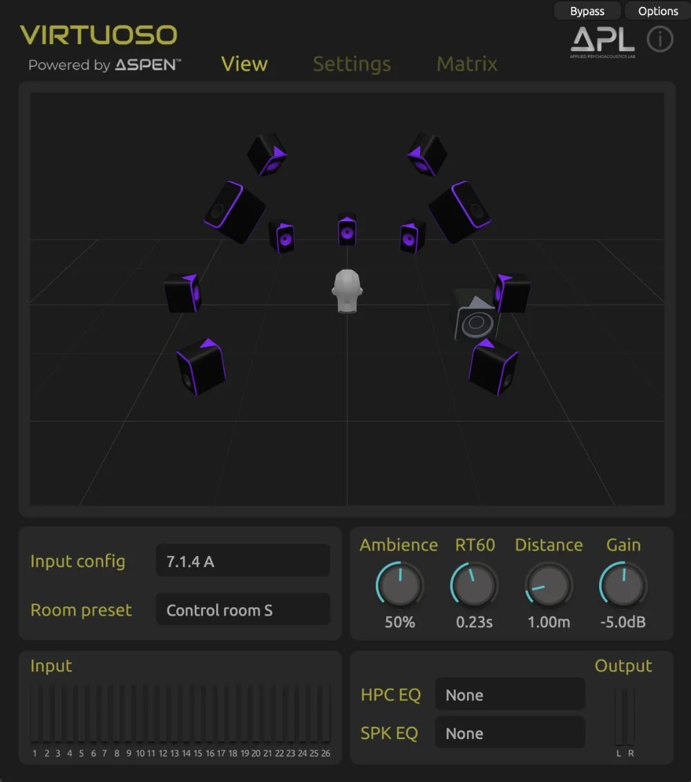Screen dimensions: 691x782
Task: Open the SPK EQ dropdown
Action: pos(510,733)
